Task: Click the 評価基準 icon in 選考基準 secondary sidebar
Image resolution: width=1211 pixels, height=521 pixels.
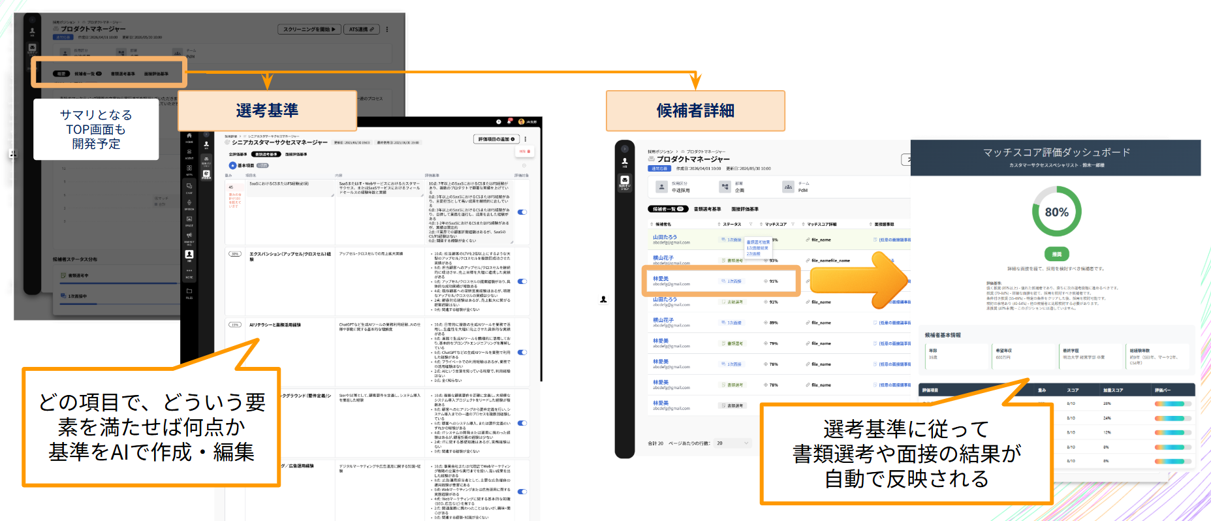Action: 206,175
